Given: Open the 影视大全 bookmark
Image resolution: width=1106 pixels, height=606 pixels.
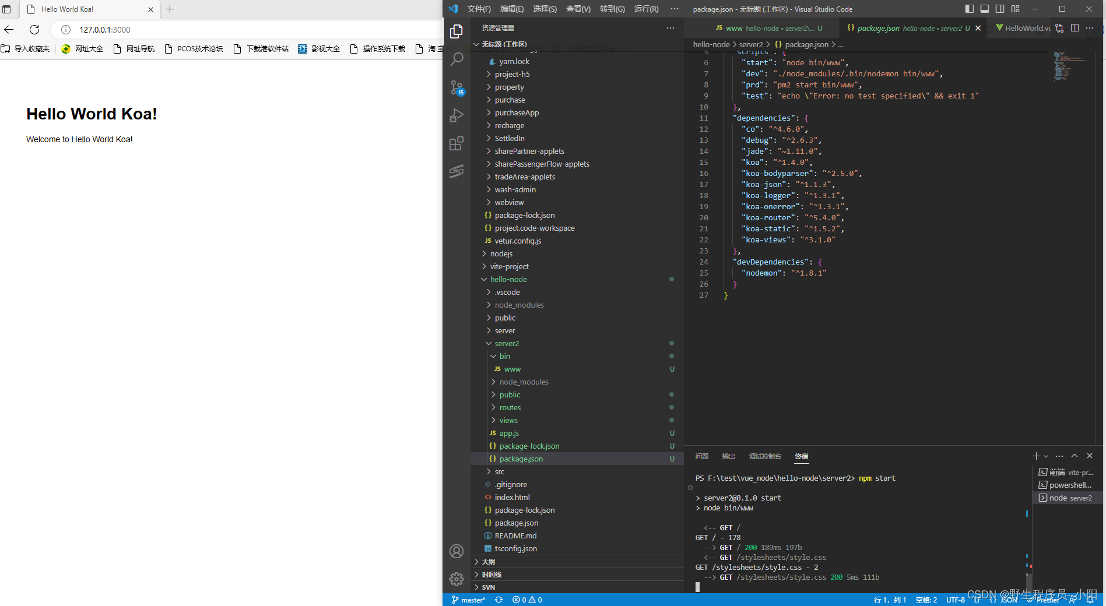Looking at the screenshot, I should point(319,49).
